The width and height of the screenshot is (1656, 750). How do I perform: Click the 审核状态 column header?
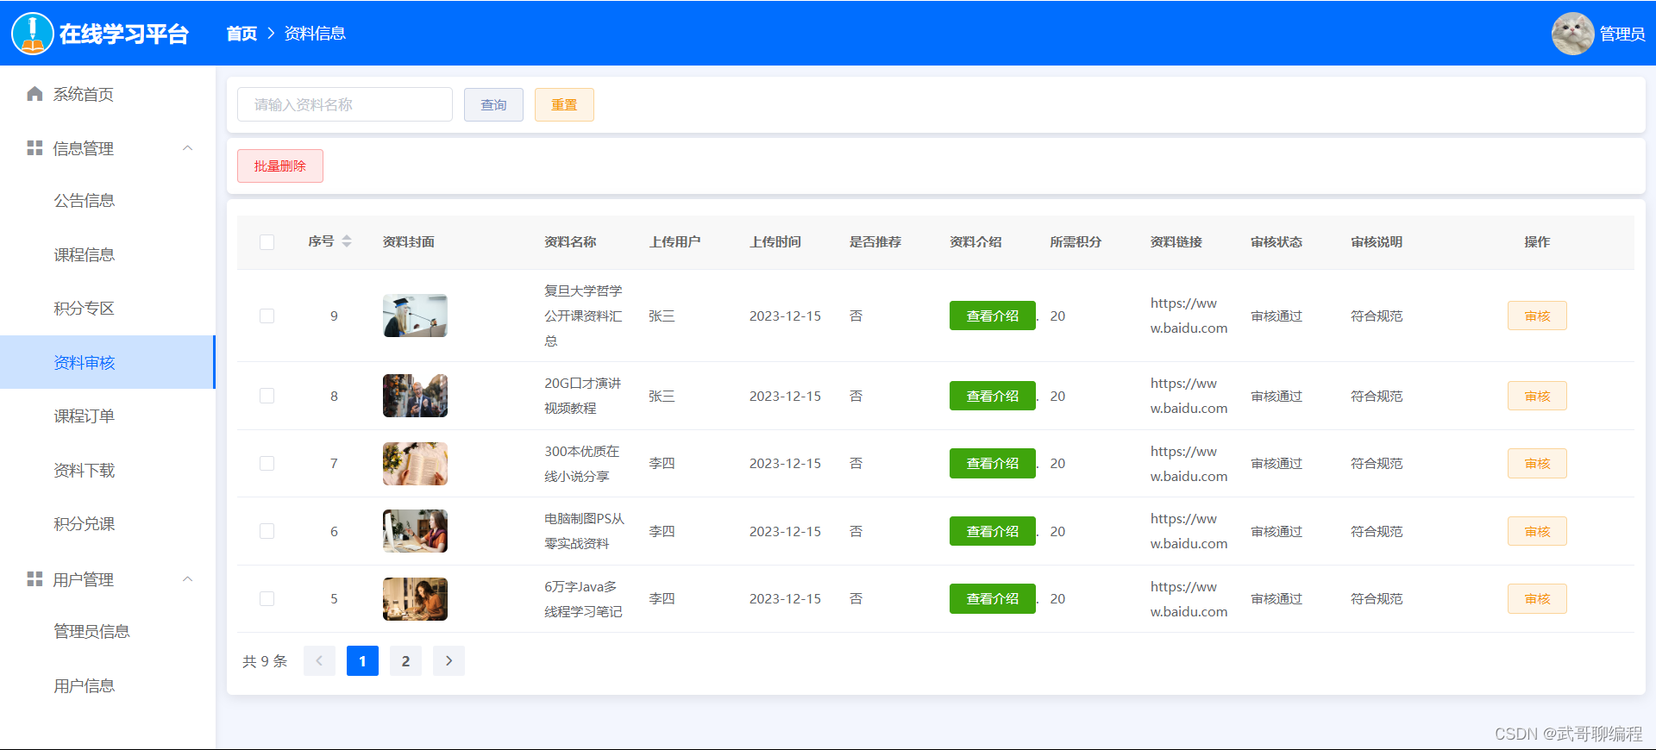coord(1276,242)
